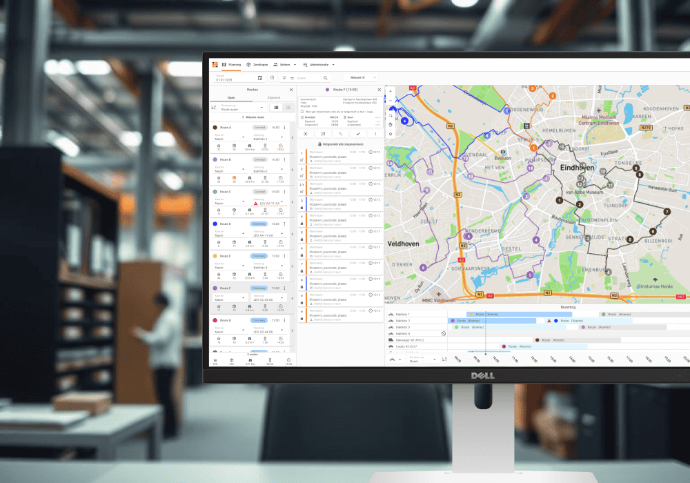Open the vehicle type dropdown below the timeline
Viewport: 690px width, 483px height.
pyautogui.click(x=395, y=359)
